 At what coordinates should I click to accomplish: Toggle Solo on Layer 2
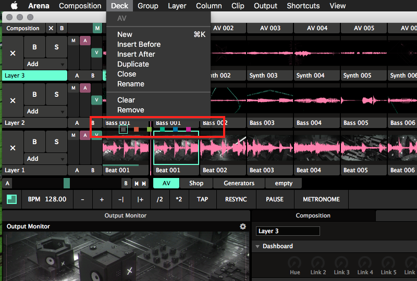coord(56,94)
